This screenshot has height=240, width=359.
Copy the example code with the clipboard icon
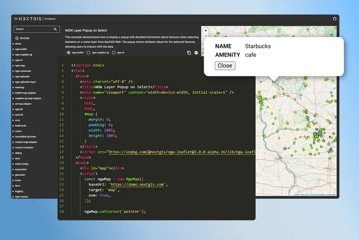coord(189,53)
